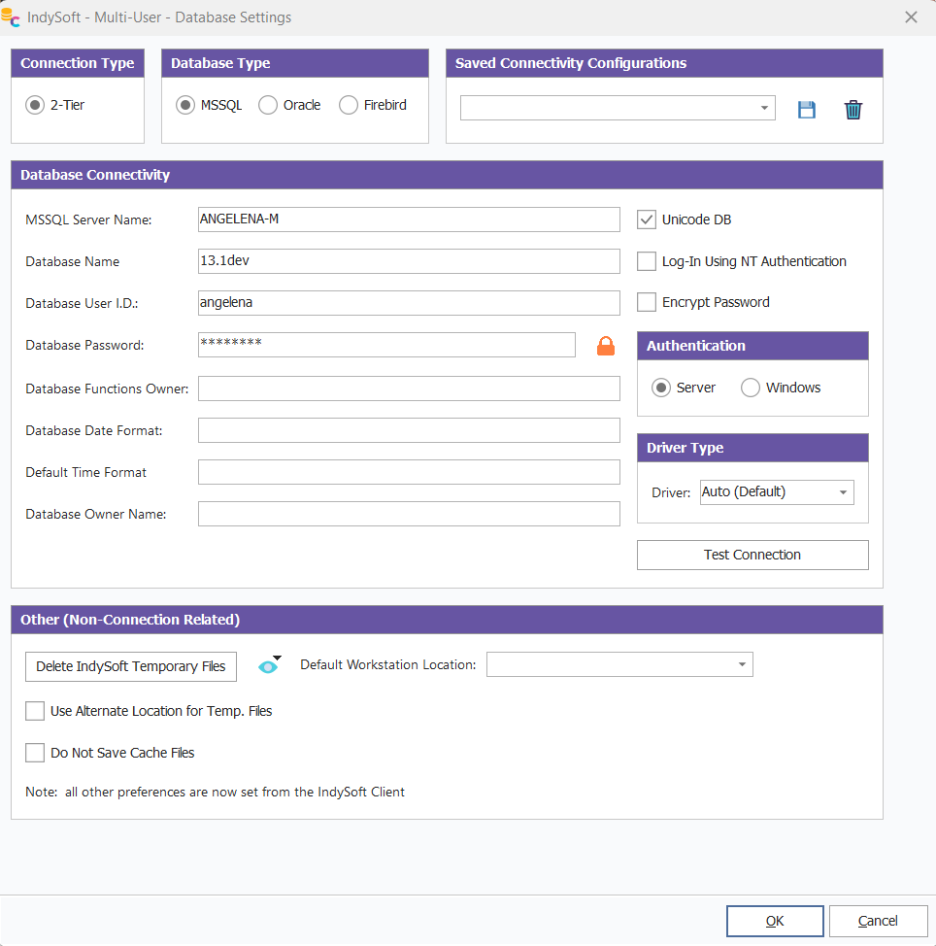Viewport: 936px width, 946px height.
Task: Confirm settings with the OK button
Action: 774,921
